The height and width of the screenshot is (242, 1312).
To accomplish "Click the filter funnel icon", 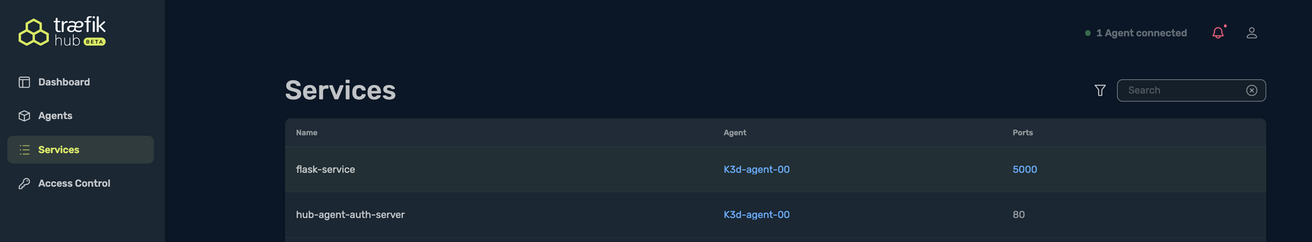I will click(1100, 90).
